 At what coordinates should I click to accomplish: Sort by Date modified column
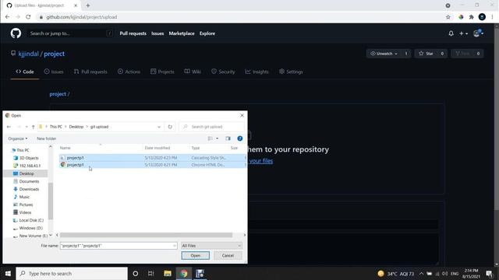(157, 148)
